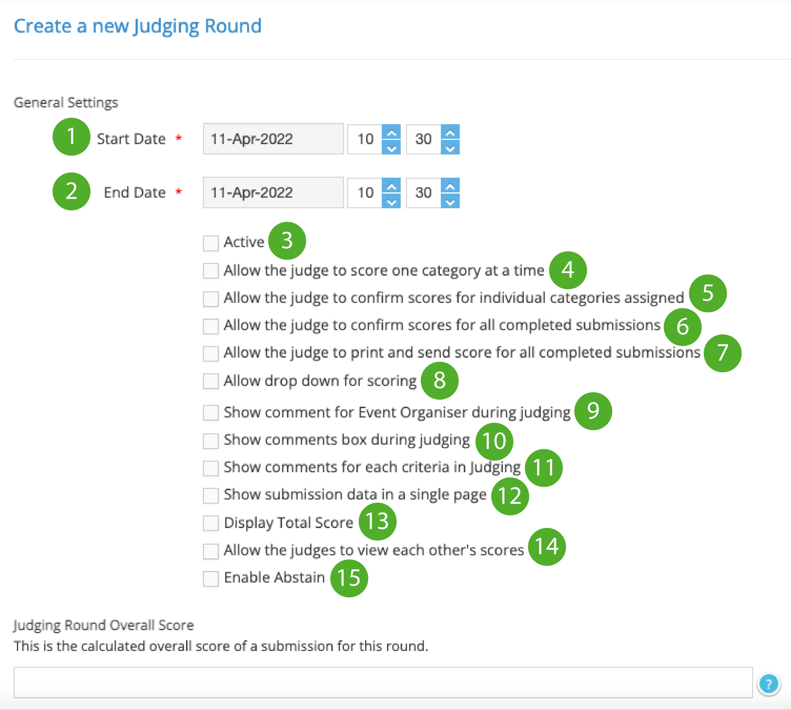Enable Display Total Score checkbox

(x=211, y=523)
